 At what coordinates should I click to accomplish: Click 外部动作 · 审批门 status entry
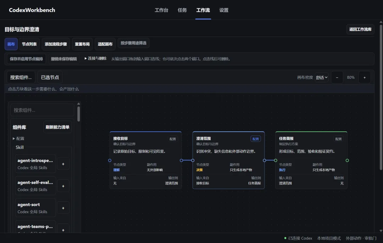(x=361, y=238)
